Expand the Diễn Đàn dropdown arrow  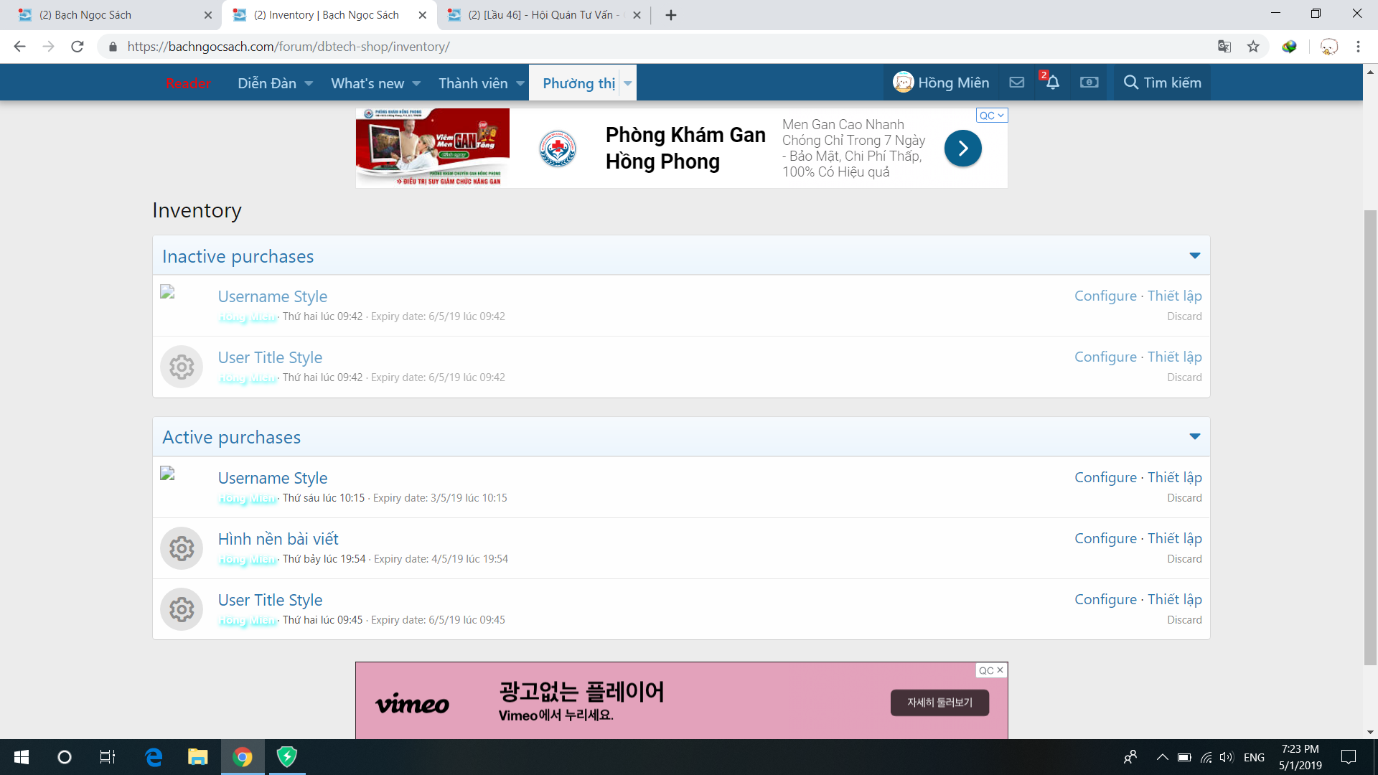click(309, 83)
